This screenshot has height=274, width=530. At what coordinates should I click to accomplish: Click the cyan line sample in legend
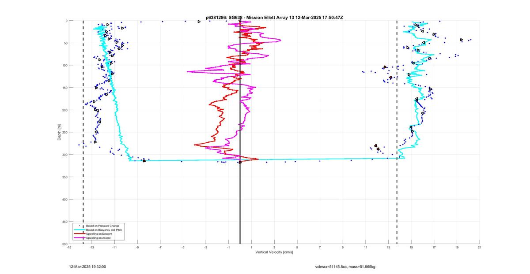click(79, 230)
